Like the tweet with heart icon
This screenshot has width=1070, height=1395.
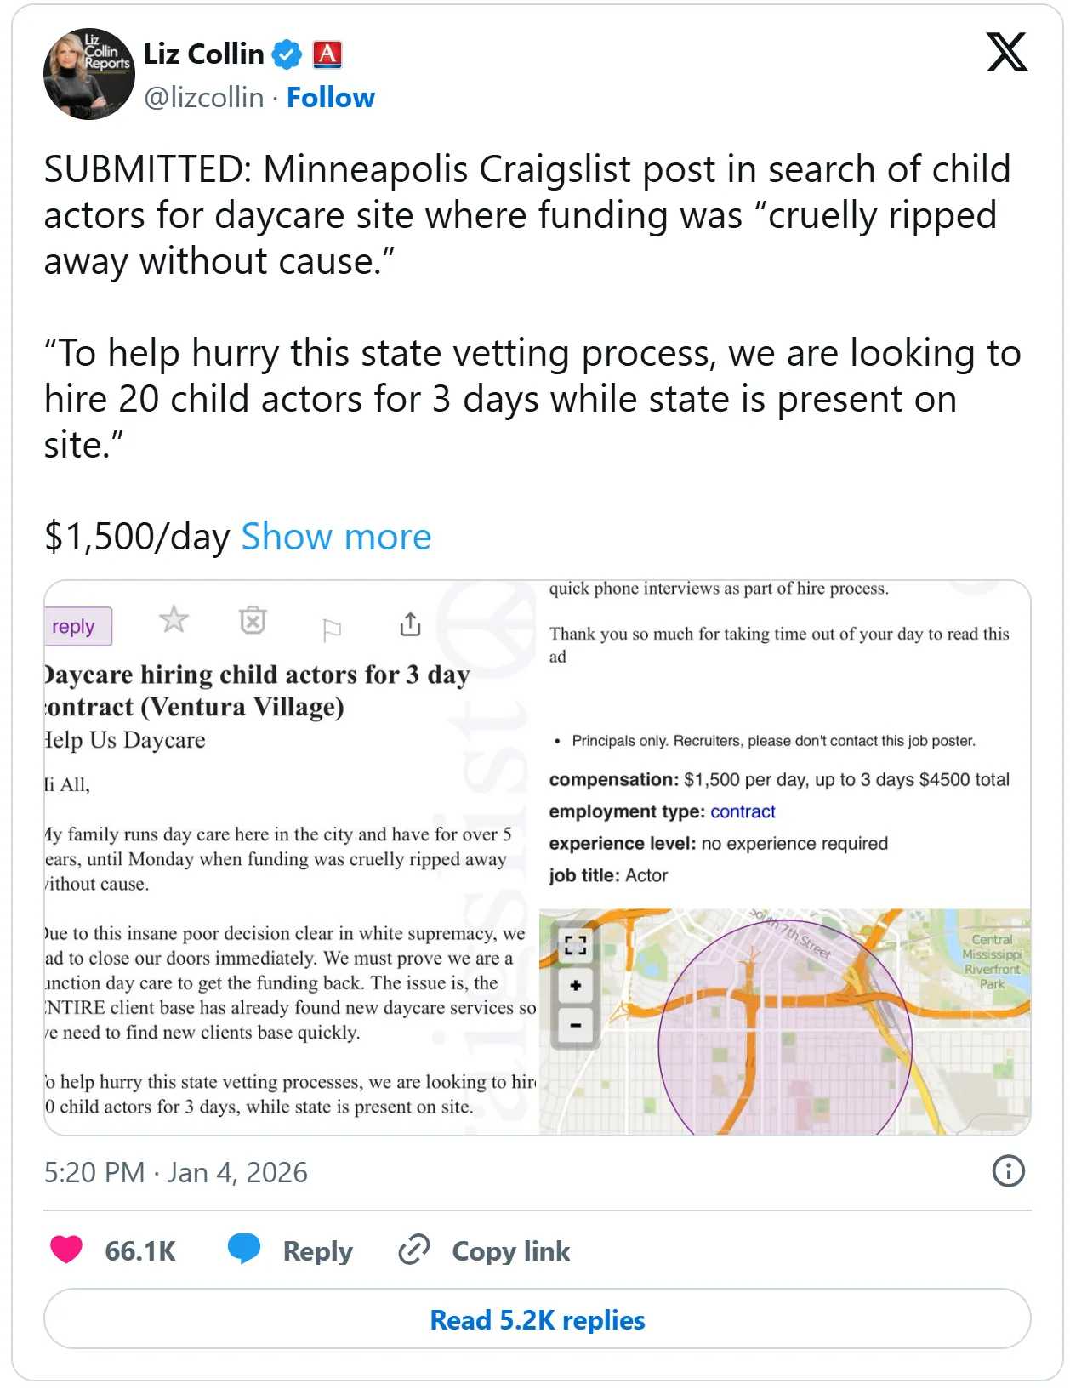66,1250
